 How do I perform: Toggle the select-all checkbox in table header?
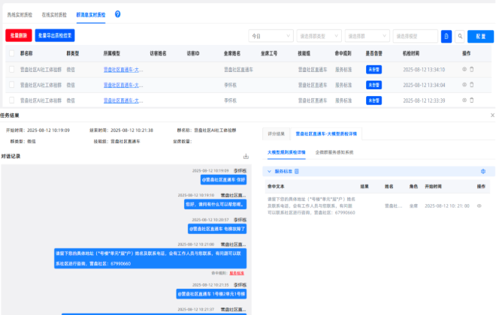pos(11,54)
